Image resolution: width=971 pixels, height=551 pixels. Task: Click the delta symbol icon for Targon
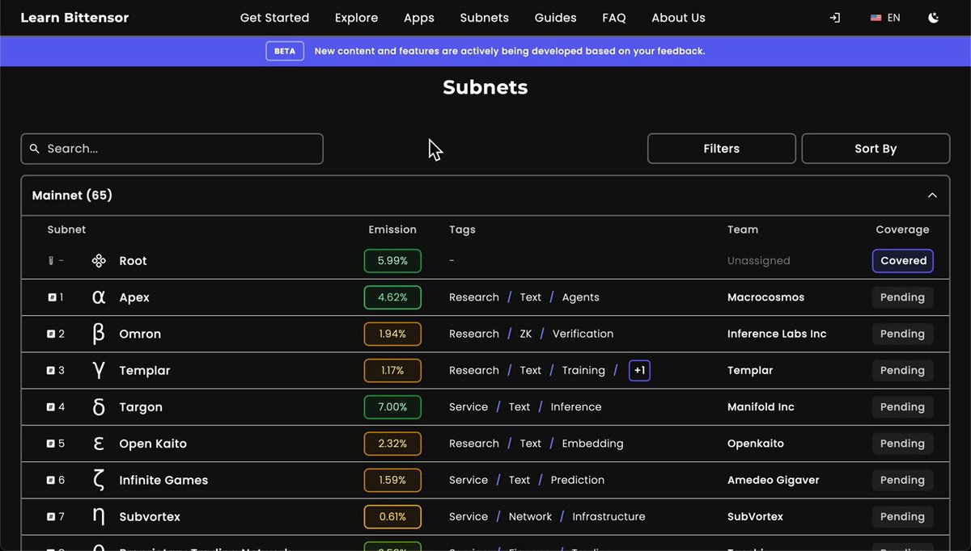(x=99, y=407)
